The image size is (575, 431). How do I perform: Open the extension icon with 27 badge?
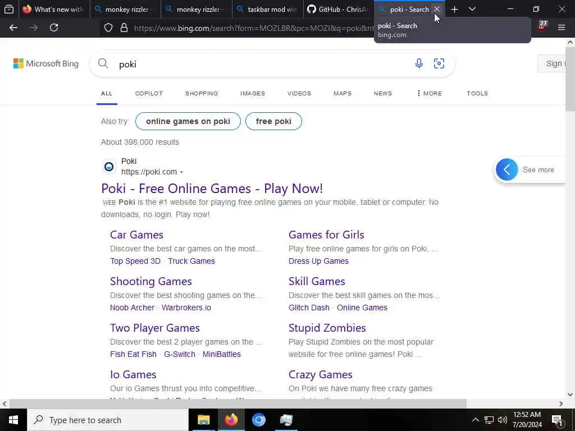[542, 26]
